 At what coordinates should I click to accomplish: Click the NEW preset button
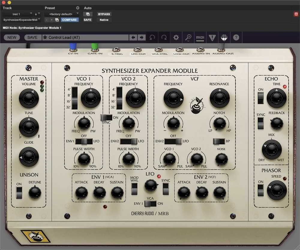12,37
